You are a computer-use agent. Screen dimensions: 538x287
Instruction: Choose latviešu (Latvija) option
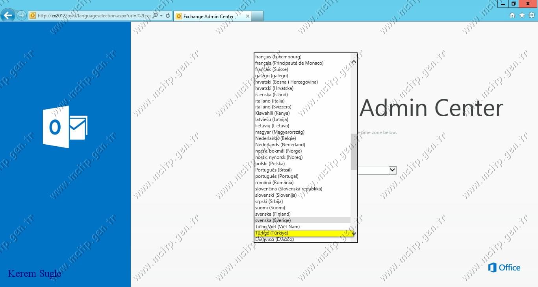click(302, 119)
